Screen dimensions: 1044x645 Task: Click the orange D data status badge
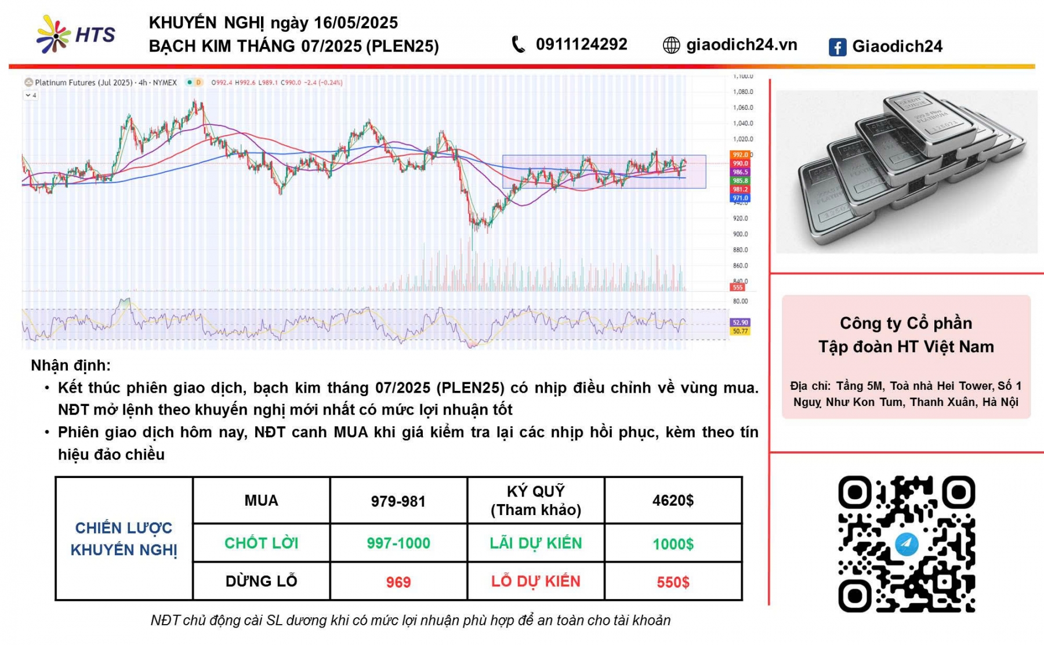click(198, 82)
